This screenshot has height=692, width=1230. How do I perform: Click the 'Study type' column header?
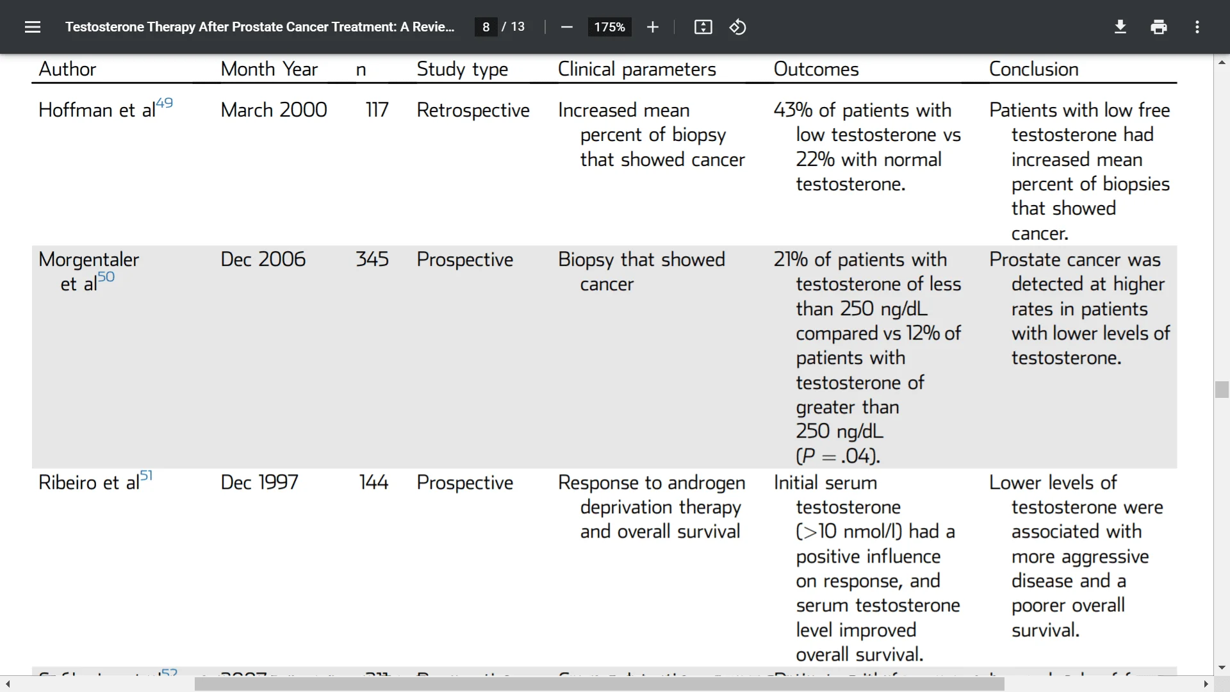click(x=463, y=69)
